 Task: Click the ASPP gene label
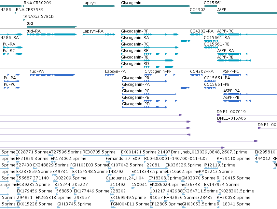tap(222, 9)
